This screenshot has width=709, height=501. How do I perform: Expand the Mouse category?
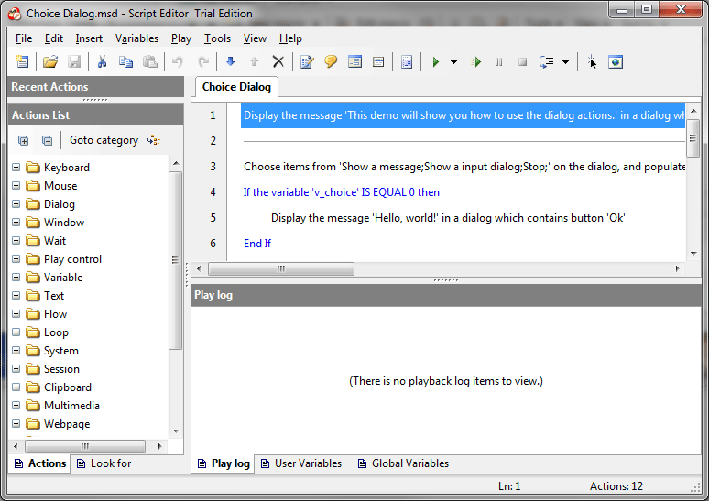(x=16, y=185)
